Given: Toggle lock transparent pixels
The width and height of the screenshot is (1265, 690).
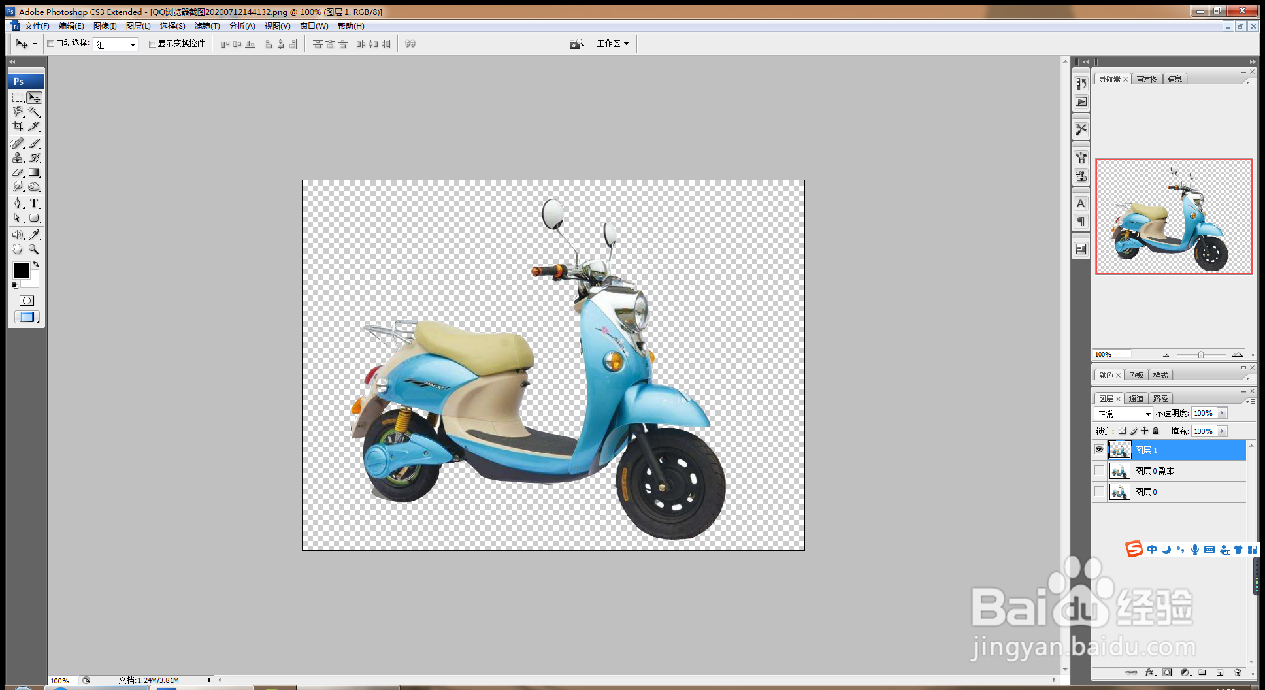Looking at the screenshot, I should click(1122, 431).
